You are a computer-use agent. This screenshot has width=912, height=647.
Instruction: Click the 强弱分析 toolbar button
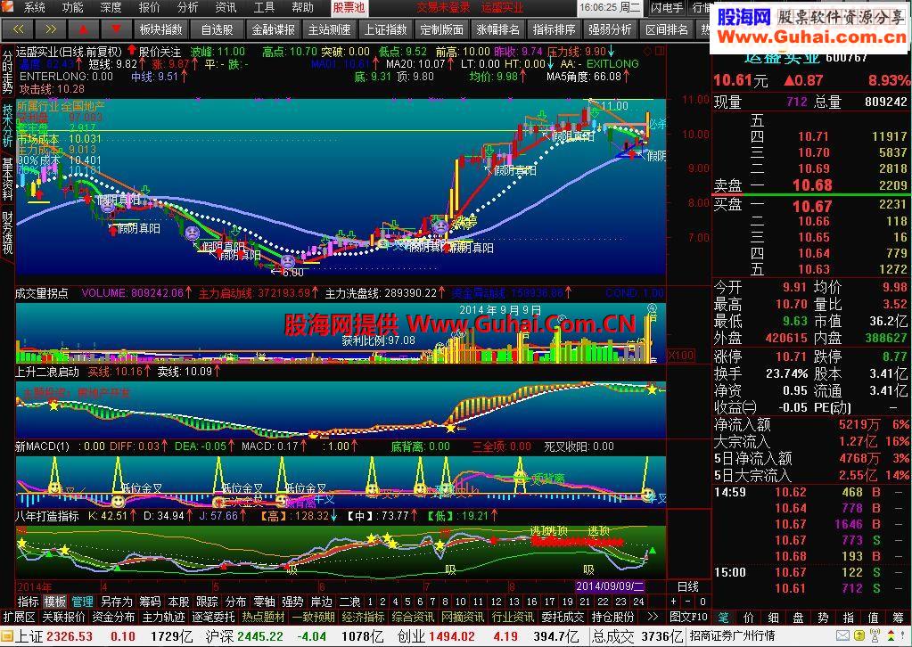point(610,29)
